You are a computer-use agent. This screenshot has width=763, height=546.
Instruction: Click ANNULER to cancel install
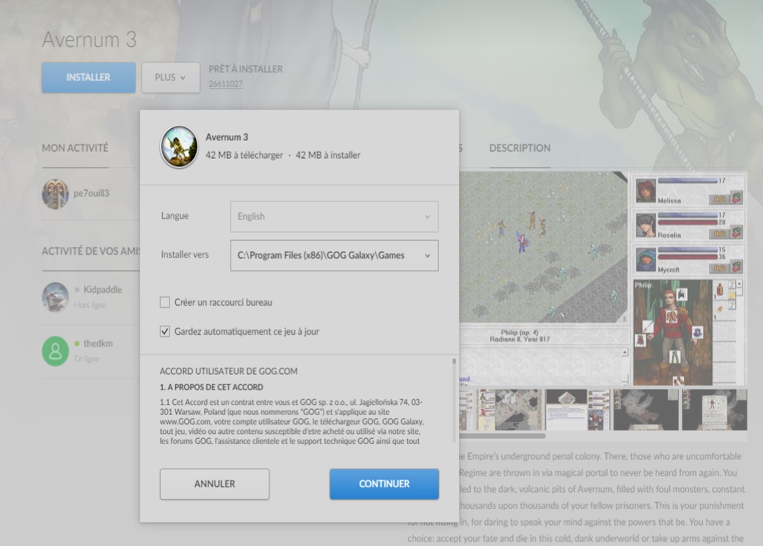pos(214,484)
